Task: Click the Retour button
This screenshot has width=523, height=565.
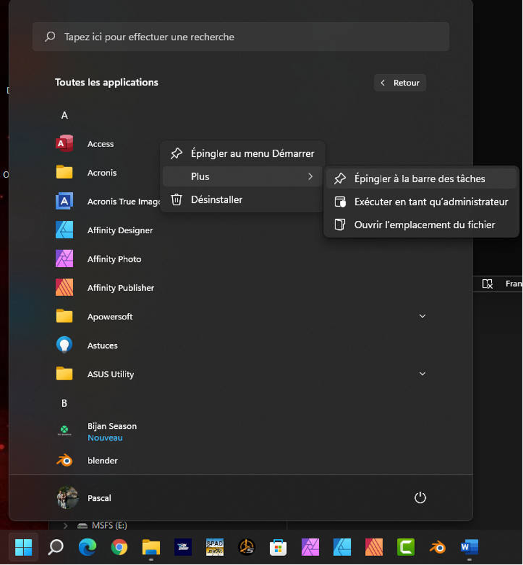Action: [399, 82]
